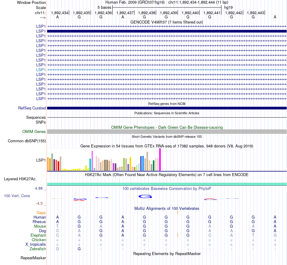Screen dimensions: 287x265
Task: Click the Human Feb. 2009 (GRCh37/hg19) assembly text
Action: [135, 2]
